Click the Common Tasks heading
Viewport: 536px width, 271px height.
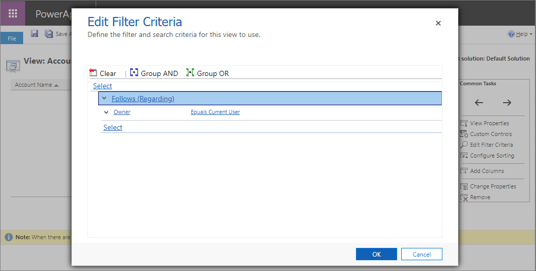click(x=478, y=84)
